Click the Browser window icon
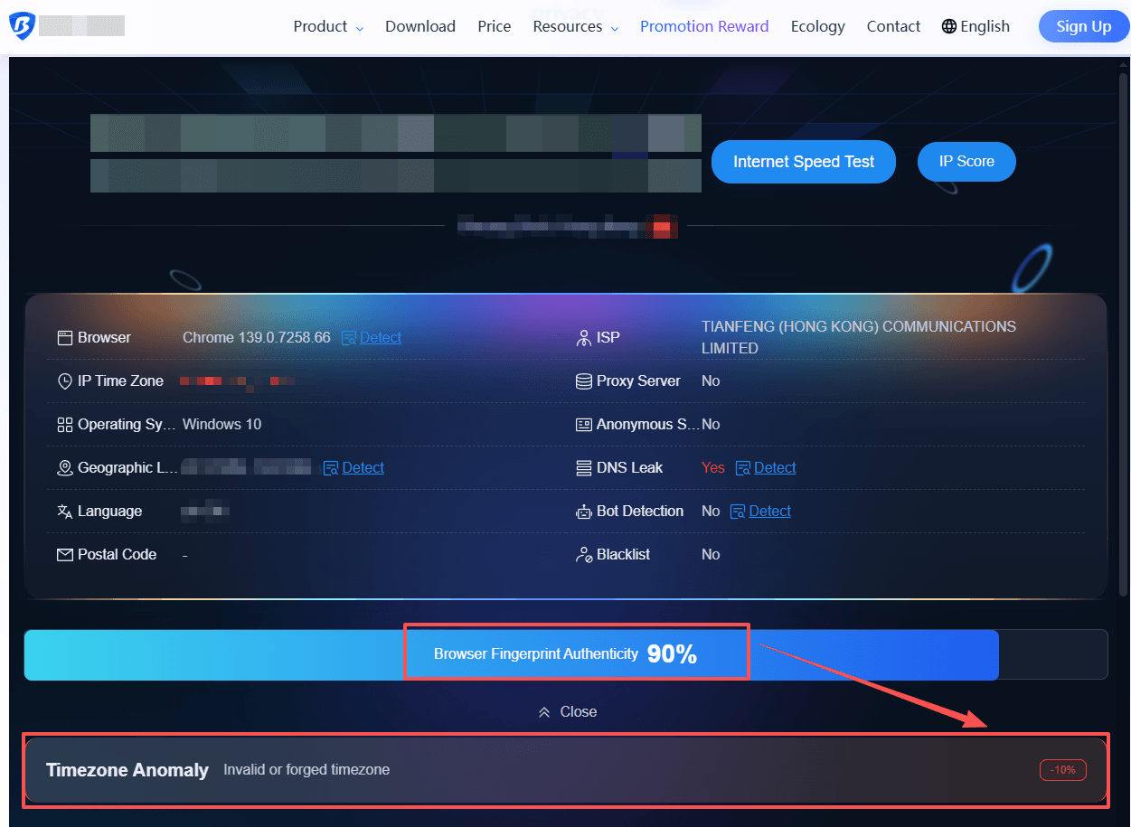The image size is (1131, 827). coord(64,338)
